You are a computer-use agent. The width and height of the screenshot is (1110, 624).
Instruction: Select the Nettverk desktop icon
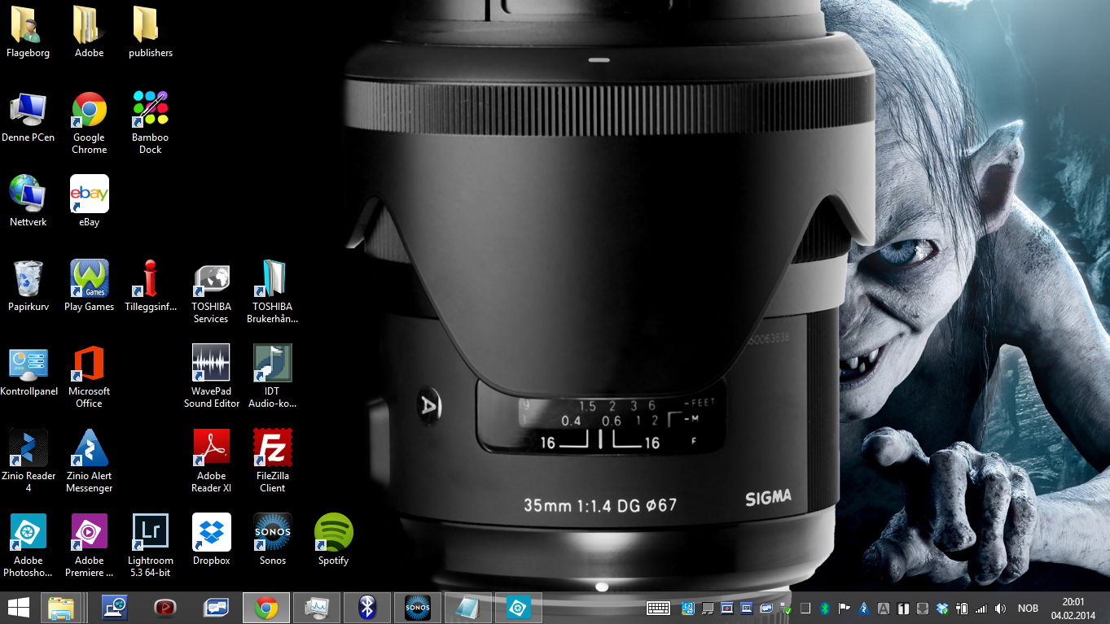(x=28, y=202)
